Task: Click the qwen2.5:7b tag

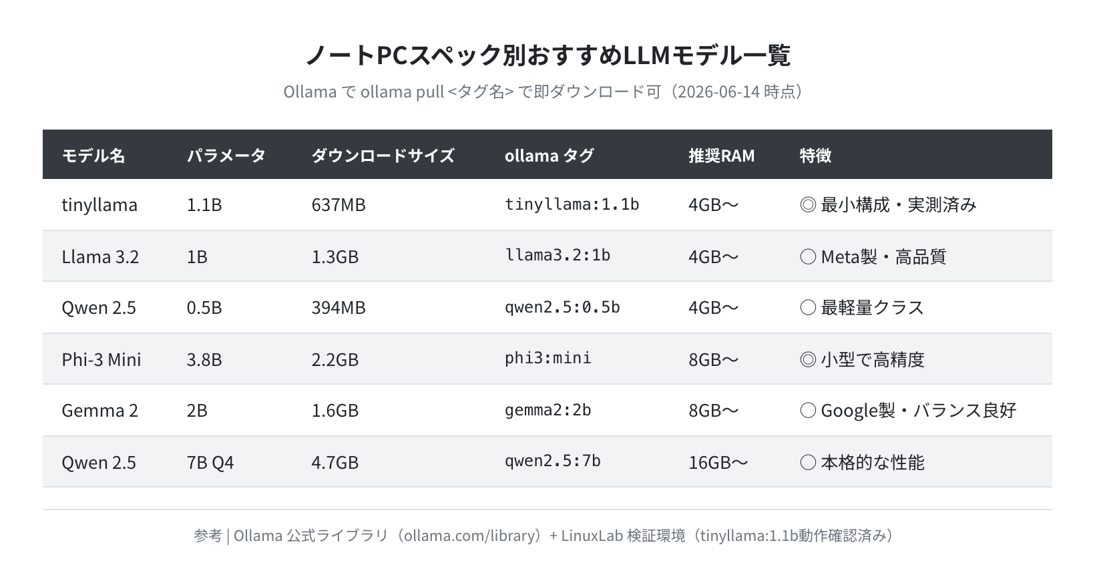Action: (x=552, y=461)
